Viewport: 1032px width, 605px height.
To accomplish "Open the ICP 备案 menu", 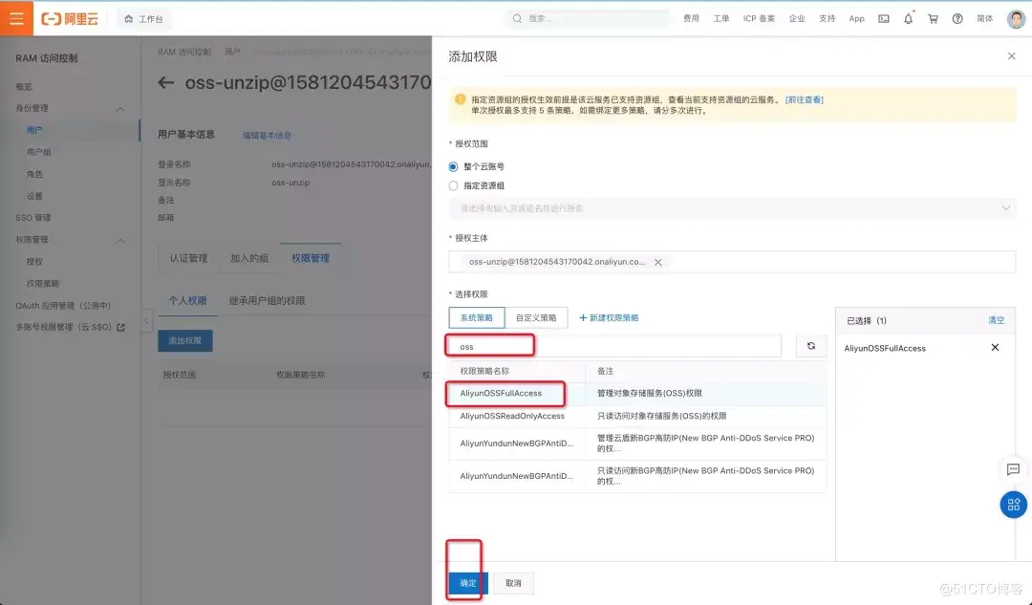I will click(759, 18).
